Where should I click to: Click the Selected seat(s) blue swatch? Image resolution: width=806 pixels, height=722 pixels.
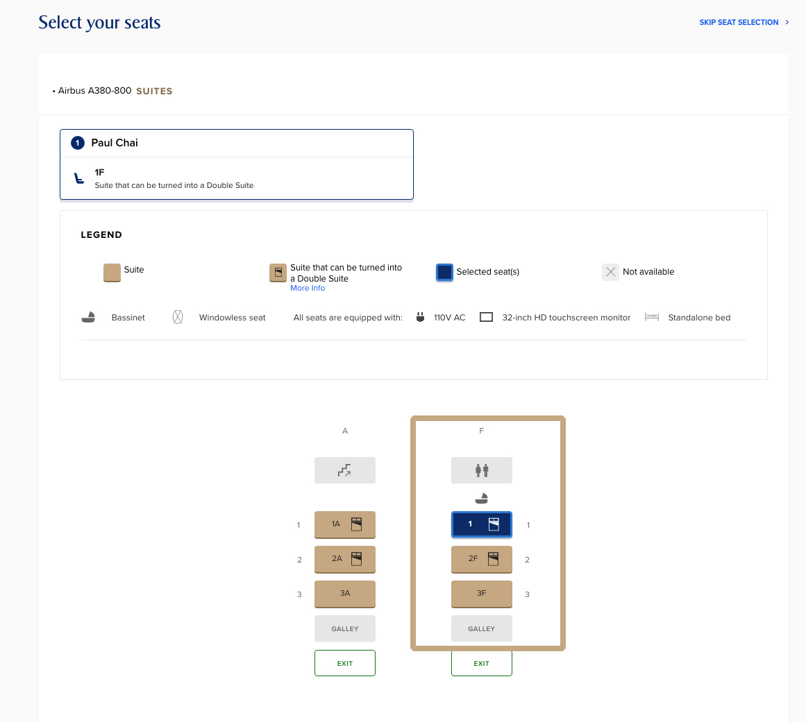[444, 272]
